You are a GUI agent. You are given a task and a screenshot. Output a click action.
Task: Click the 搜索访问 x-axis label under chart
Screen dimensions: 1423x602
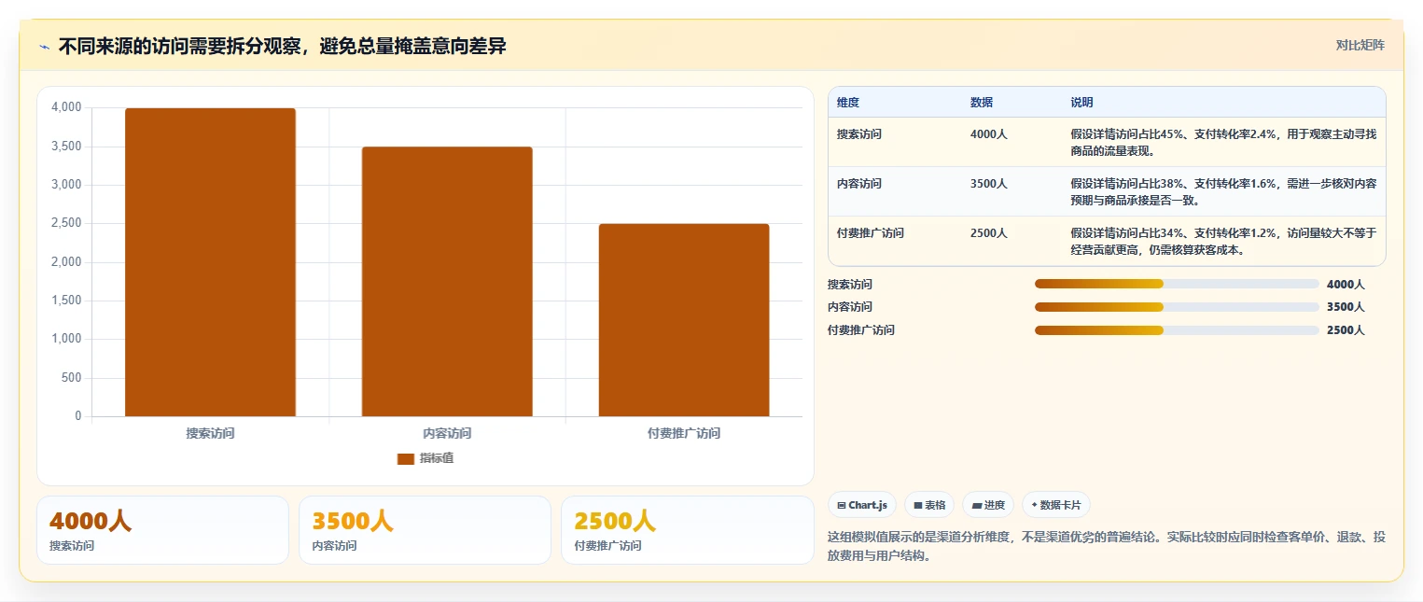210,433
